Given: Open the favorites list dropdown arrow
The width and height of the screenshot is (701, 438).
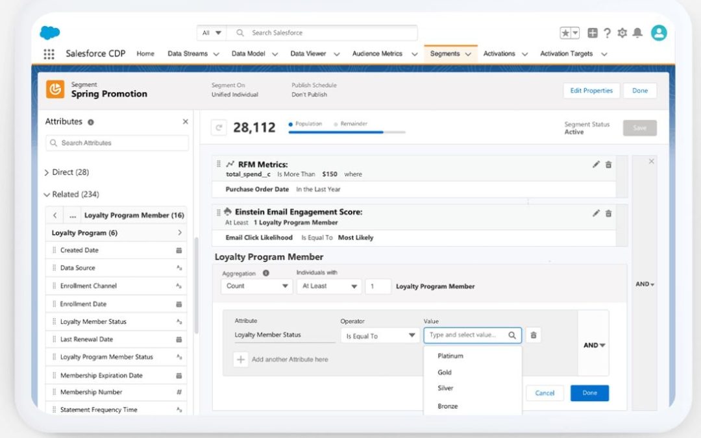Looking at the screenshot, I should tap(575, 32).
